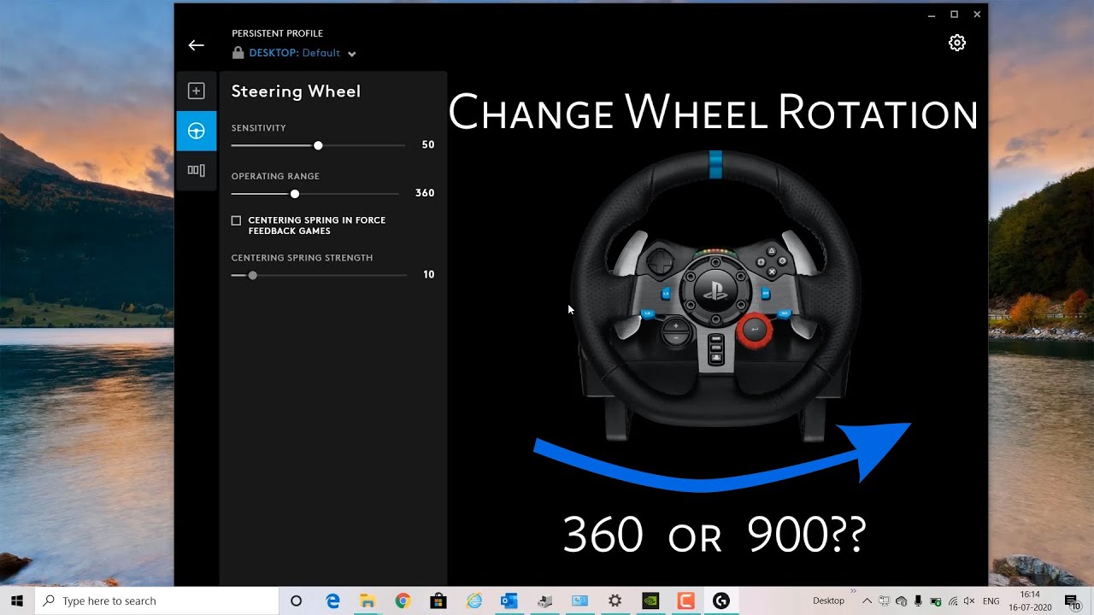Click the Steering Wheel heading
The image size is (1094, 615).
pyautogui.click(x=296, y=91)
